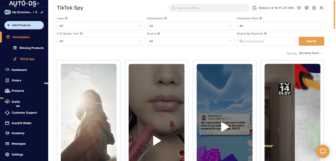Open the Sort By Recently Seen dropdown
The image size is (336, 161).
click(311, 53)
